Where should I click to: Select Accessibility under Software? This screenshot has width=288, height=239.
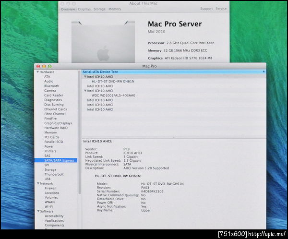54,216
